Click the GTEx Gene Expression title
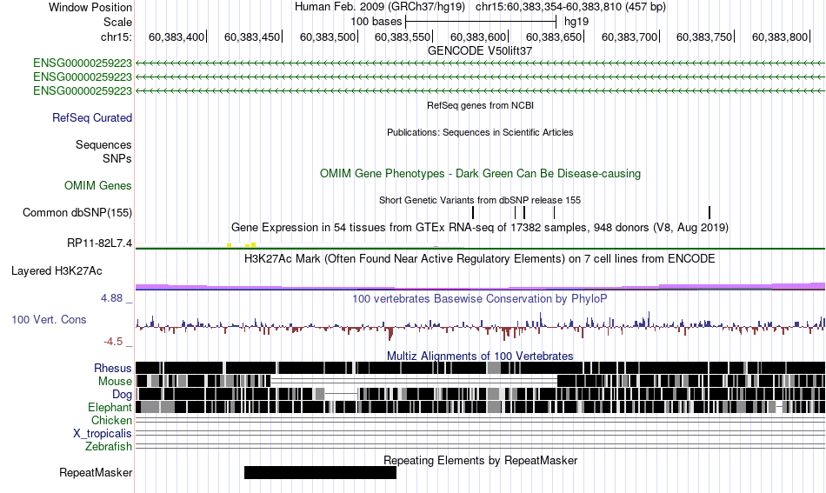 pyautogui.click(x=480, y=228)
